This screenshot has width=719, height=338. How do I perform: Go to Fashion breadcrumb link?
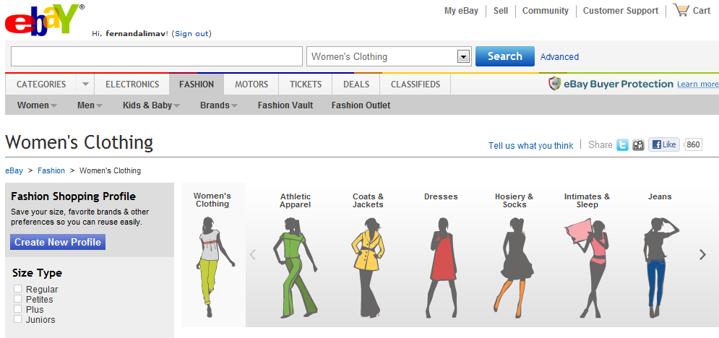[x=51, y=170]
